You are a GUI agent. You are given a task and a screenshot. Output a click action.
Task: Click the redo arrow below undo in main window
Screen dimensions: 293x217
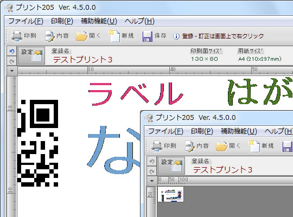12,61
